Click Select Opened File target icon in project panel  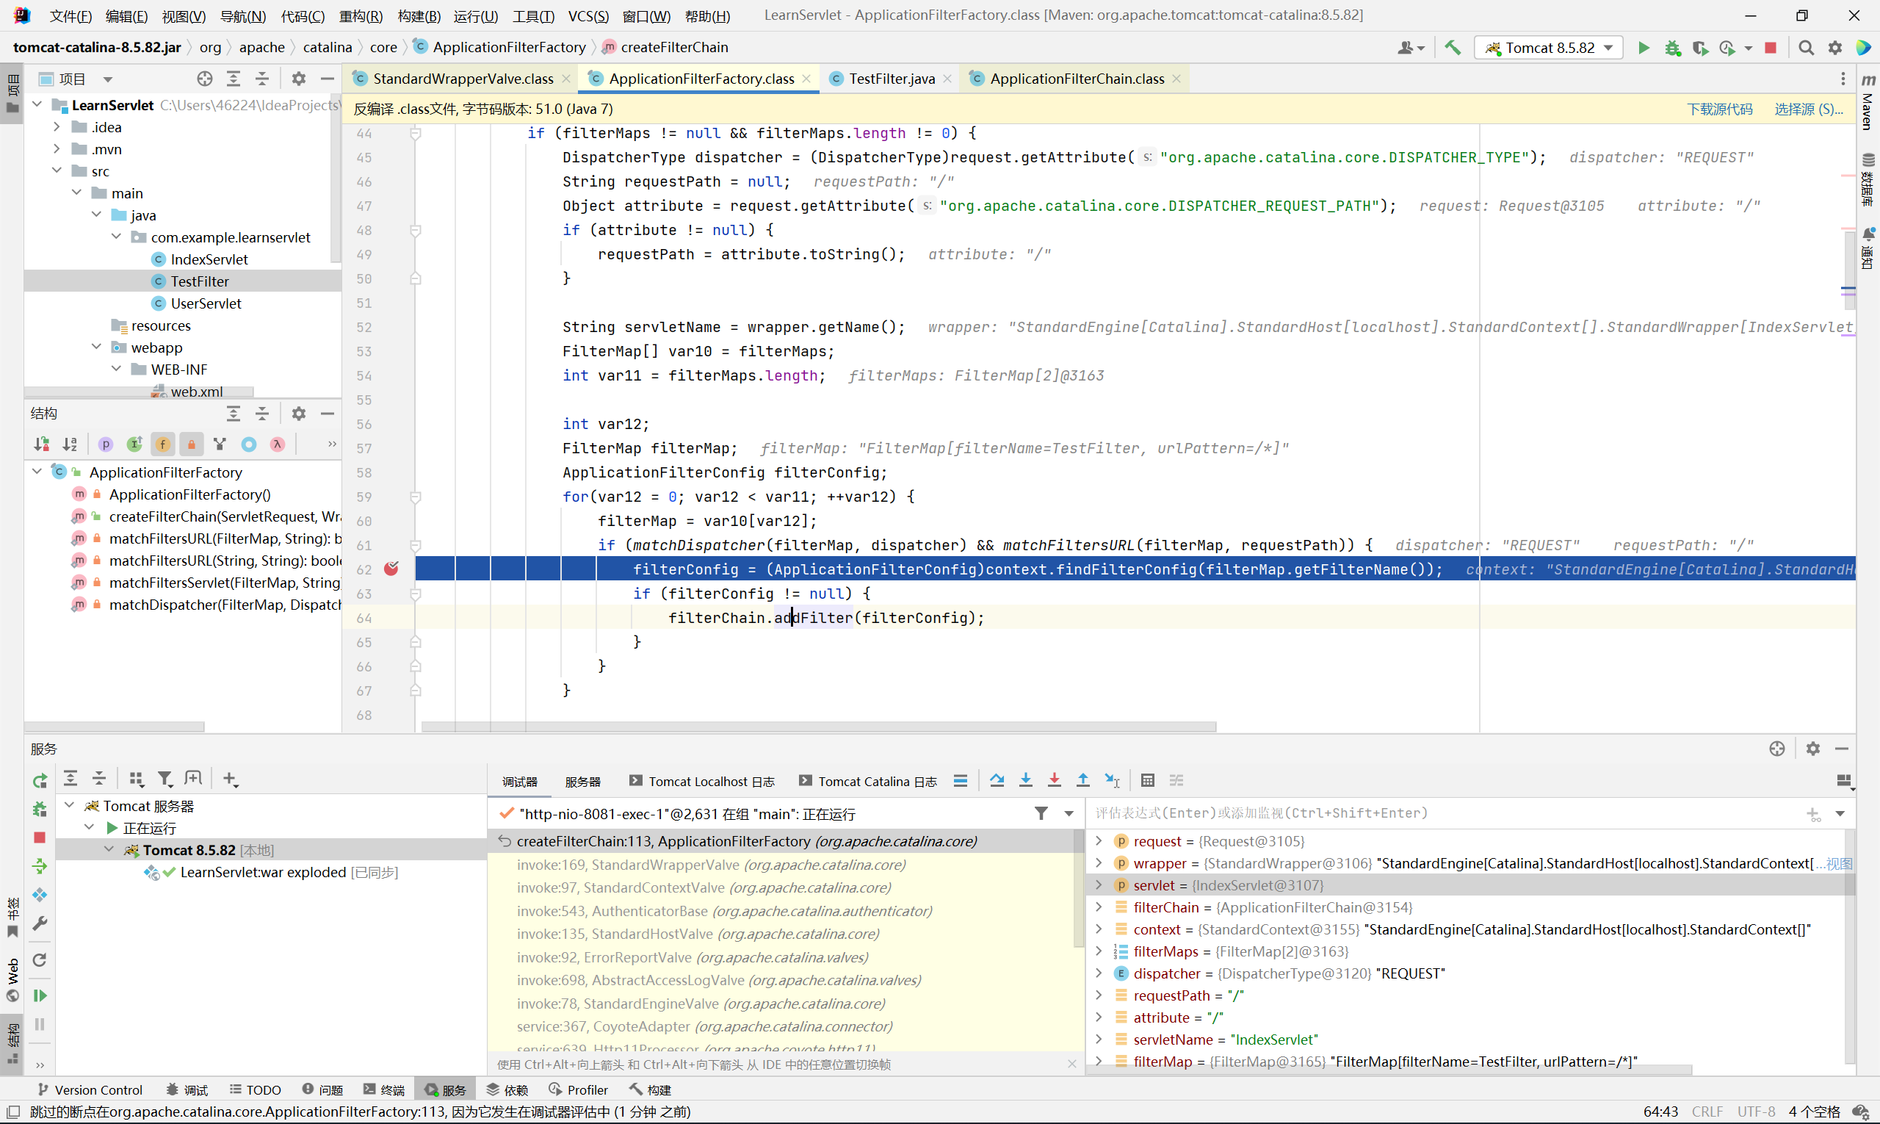click(x=204, y=79)
